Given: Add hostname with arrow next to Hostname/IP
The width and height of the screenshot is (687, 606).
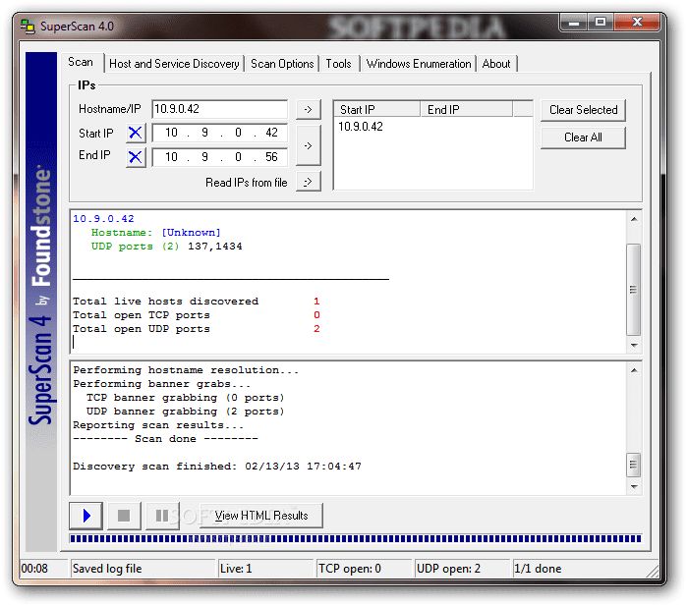Looking at the screenshot, I should coord(308,110).
